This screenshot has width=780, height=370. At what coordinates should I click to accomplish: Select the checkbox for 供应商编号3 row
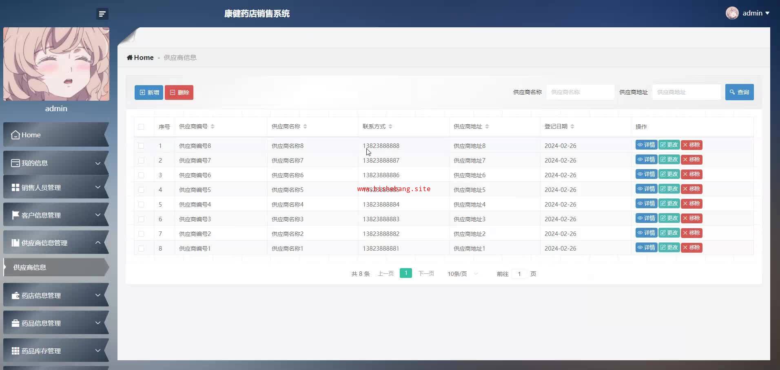[x=141, y=219]
